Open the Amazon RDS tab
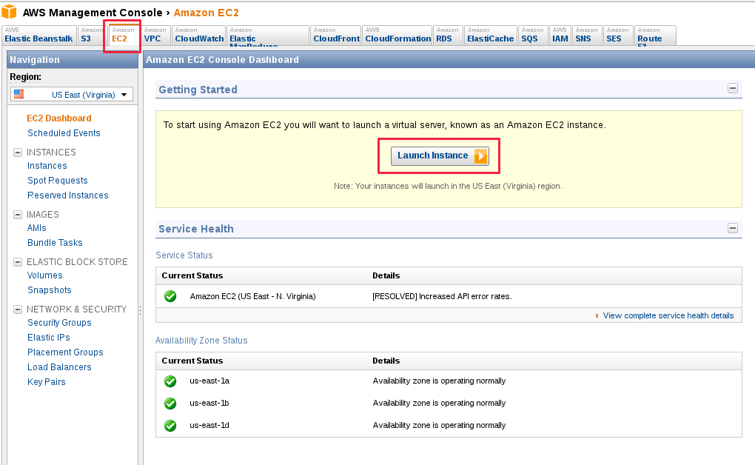Viewport: 755px width, 465px height. pyautogui.click(x=449, y=36)
